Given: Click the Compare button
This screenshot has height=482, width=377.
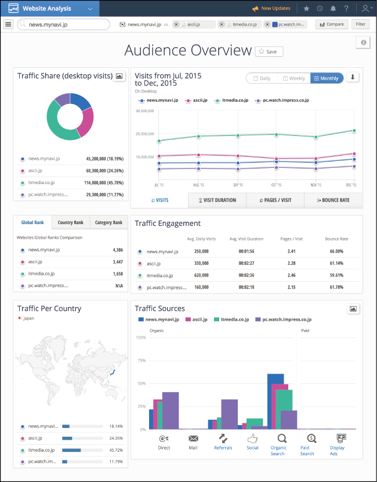Looking at the screenshot, I should click(x=332, y=24).
